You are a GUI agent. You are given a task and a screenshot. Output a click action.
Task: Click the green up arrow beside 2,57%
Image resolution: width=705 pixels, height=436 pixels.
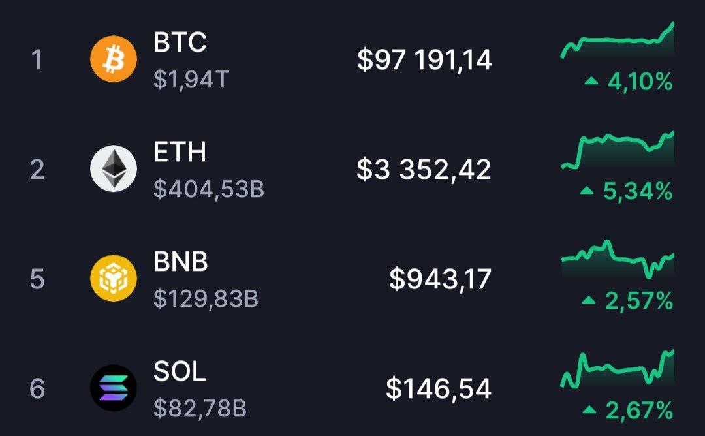tap(589, 301)
